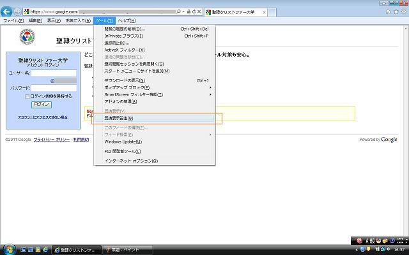Screen dimensions: 409x255
Task: Click the speaker volume tray icon
Action: tap(389, 249)
